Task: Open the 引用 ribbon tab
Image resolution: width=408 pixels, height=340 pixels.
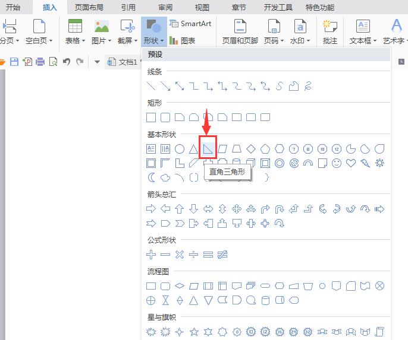Action: click(128, 7)
